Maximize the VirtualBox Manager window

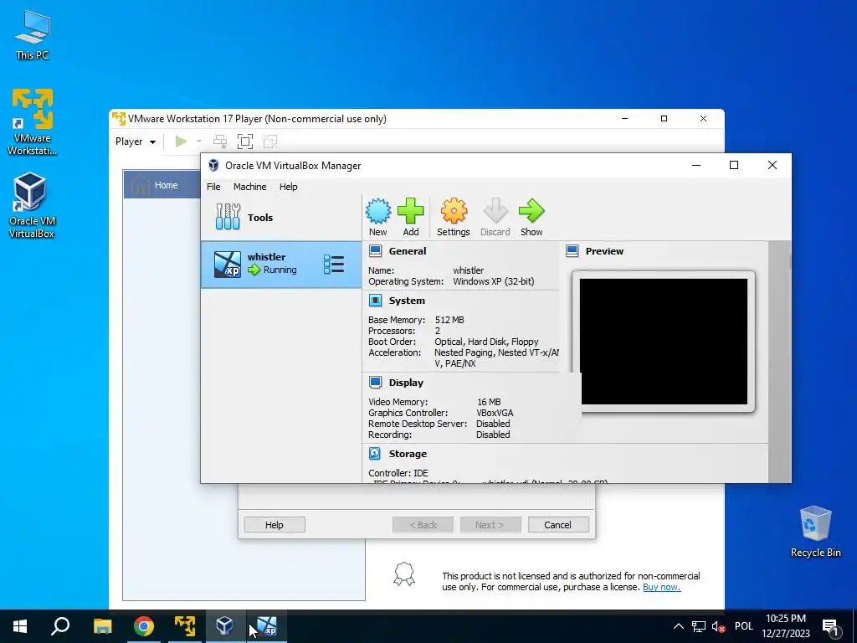coord(734,165)
